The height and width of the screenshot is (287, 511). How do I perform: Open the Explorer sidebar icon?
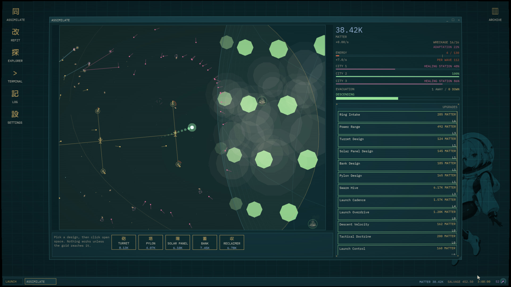(15, 55)
